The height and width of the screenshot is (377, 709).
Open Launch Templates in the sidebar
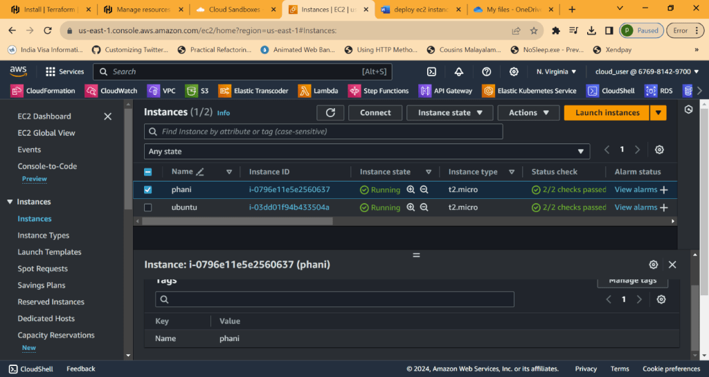click(49, 252)
